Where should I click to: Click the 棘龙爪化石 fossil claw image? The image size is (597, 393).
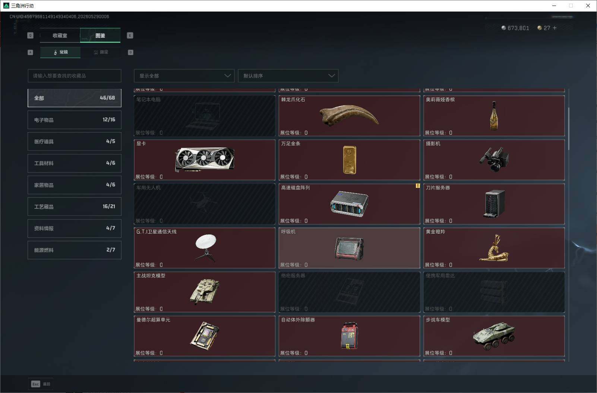[349, 116]
